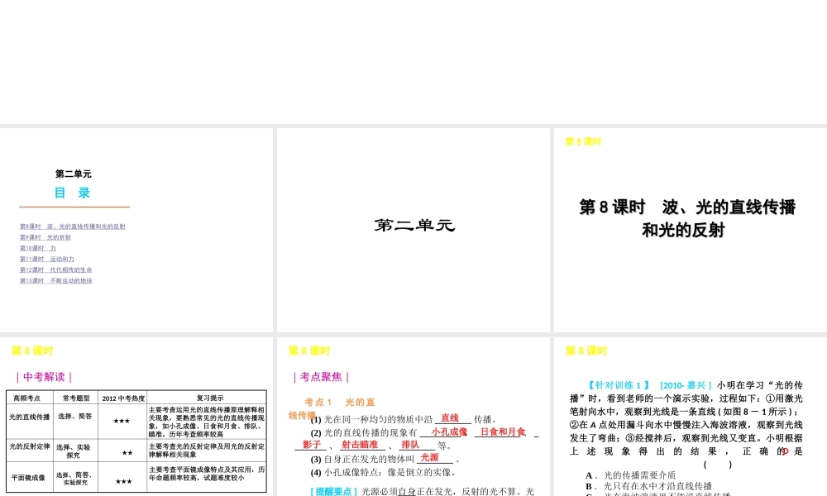The height and width of the screenshot is (496, 827).
Task: Open the 第9课时 光的折射 link
Action: 45,237
